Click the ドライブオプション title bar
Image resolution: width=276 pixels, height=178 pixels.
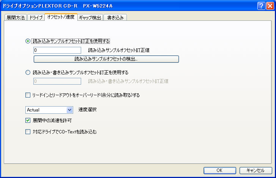[114, 6]
